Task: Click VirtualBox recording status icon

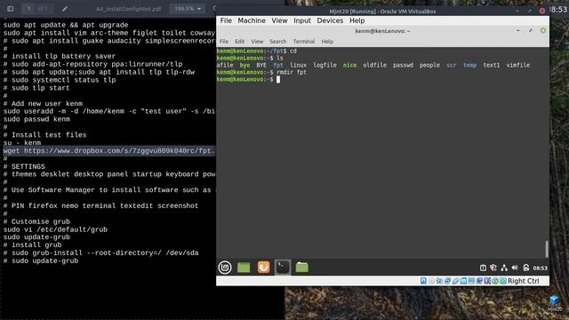Action: [x=479, y=281]
